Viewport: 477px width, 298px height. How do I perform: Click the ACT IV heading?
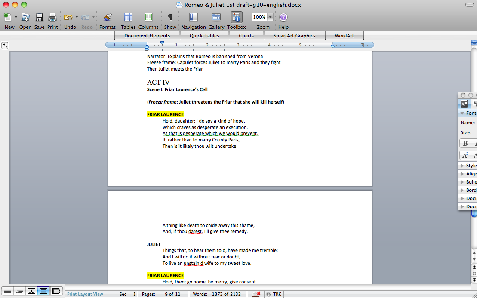pyautogui.click(x=158, y=83)
